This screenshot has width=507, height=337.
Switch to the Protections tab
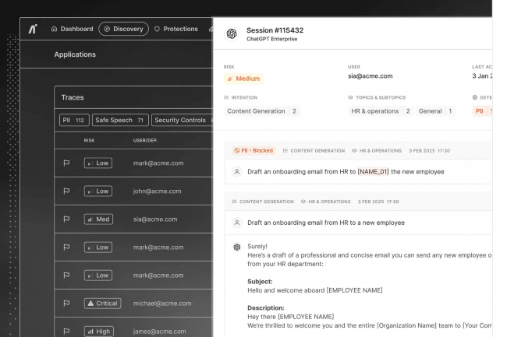[x=176, y=29]
